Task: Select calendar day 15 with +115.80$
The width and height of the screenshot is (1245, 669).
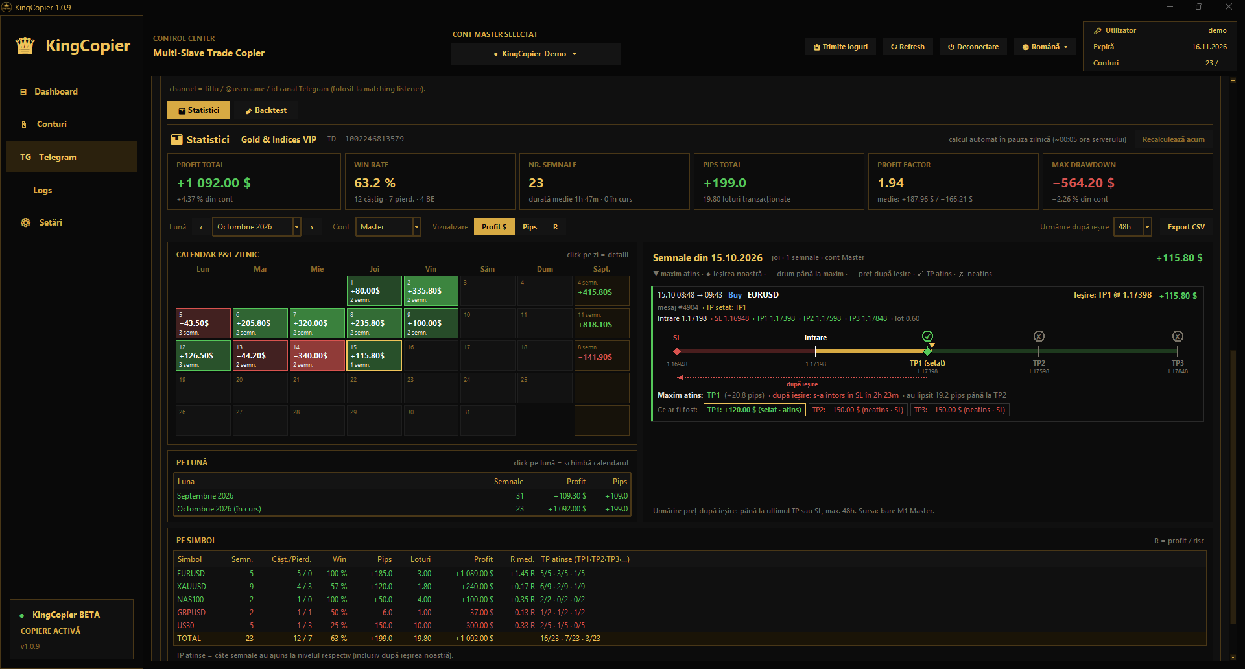Action: coord(374,356)
